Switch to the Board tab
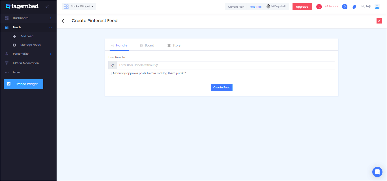The height and width of the screenshot is (181, 387). [x=147, y=45]
